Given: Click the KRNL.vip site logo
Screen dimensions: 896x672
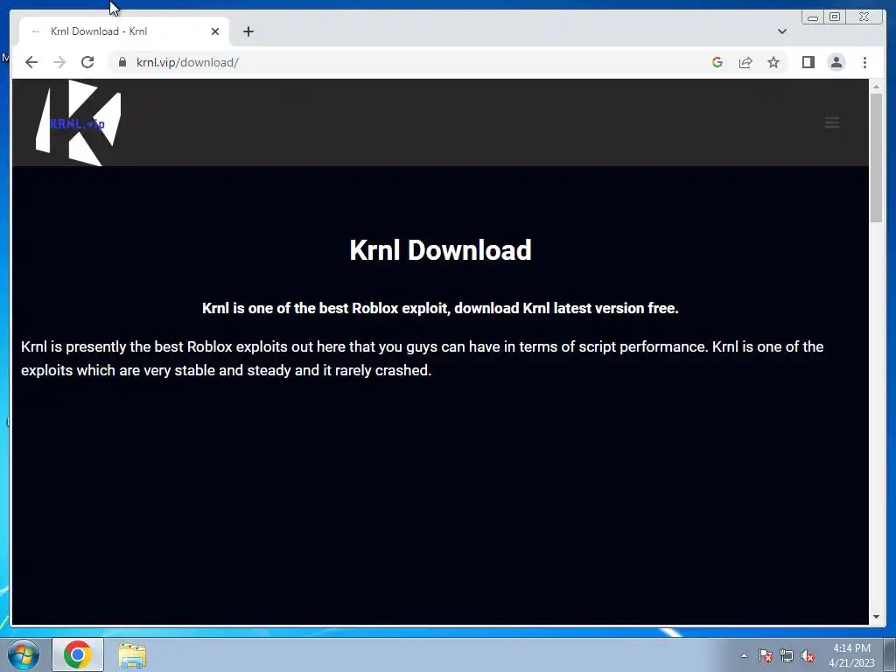Looking at the screenshot, I should pos(78,122).
